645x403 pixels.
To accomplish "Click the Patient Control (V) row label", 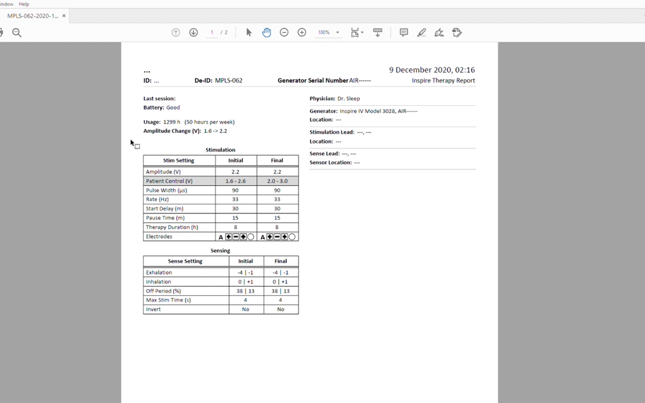I will [x=169, y=181].
